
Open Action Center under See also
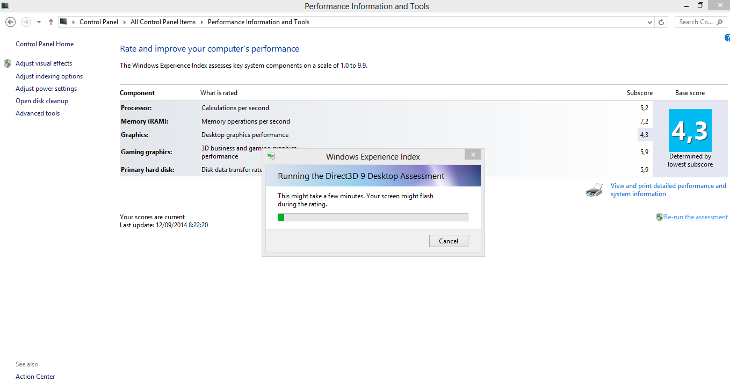(35, 377)
